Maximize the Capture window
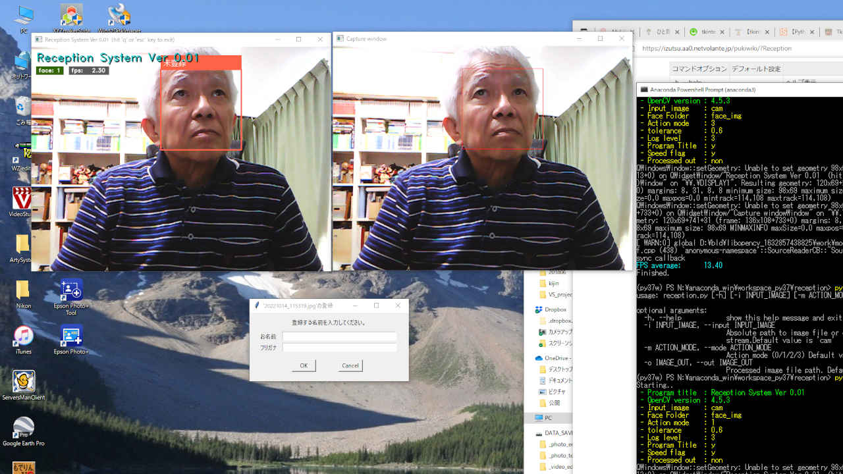 coord(600,39)
